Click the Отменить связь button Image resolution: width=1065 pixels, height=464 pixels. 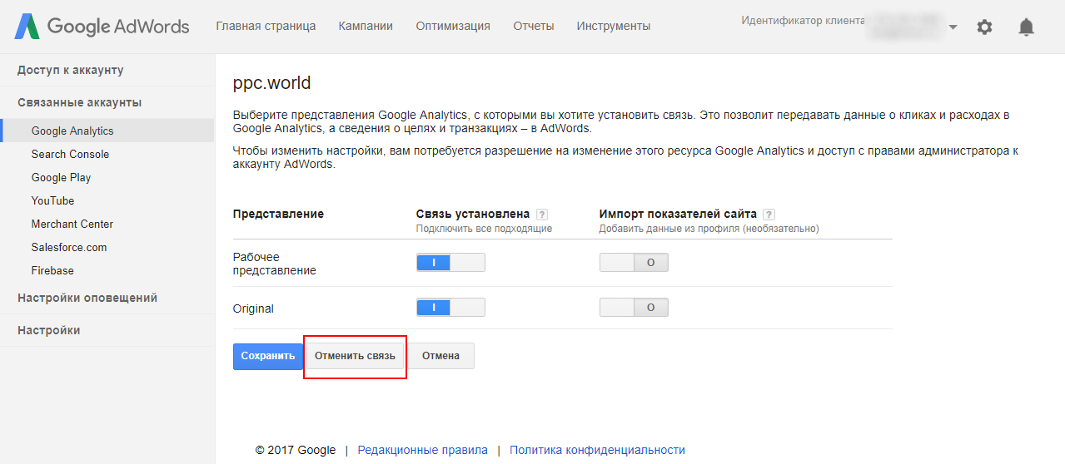(355, 356)
